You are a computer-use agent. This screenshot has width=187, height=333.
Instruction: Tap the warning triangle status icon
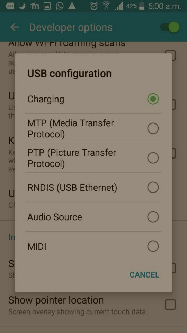(72, 6)
